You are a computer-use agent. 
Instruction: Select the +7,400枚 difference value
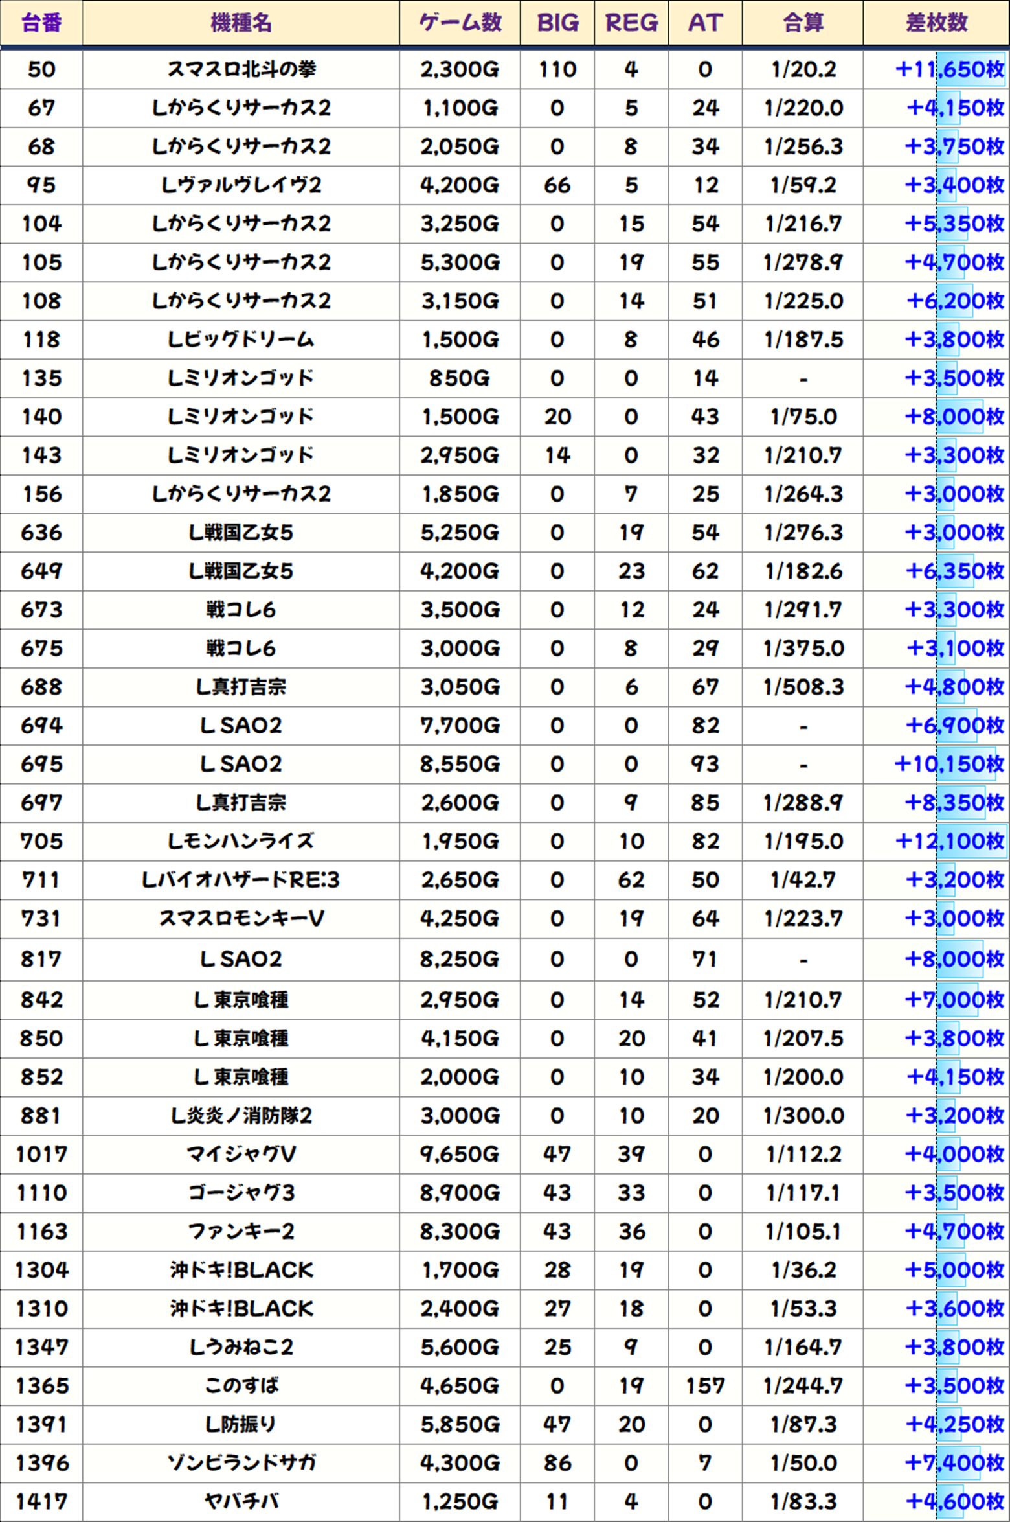(x=954, y=1462)
